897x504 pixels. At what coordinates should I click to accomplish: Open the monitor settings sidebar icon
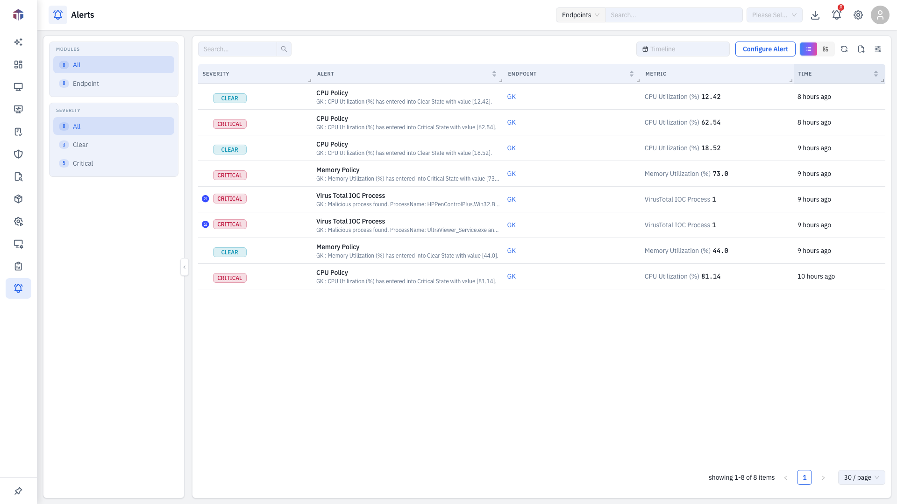(x=18, y=244)
